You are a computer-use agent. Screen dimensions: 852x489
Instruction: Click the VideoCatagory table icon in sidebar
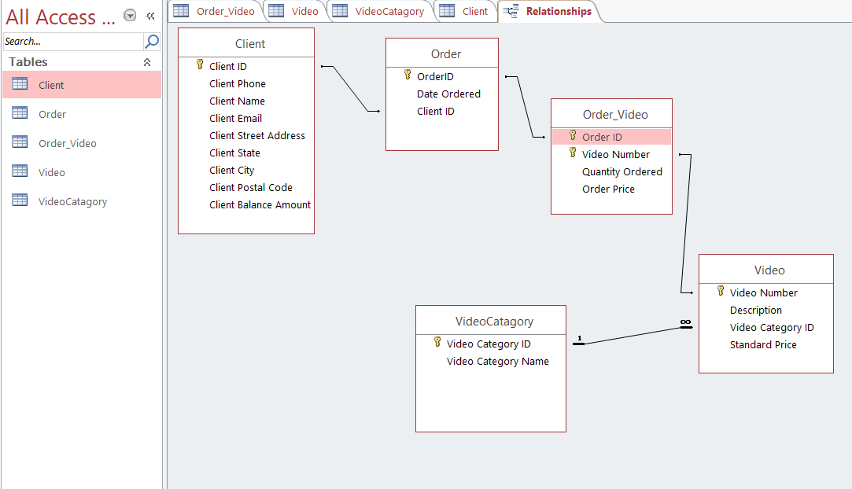pyautogui.click(x=20, y=201)
